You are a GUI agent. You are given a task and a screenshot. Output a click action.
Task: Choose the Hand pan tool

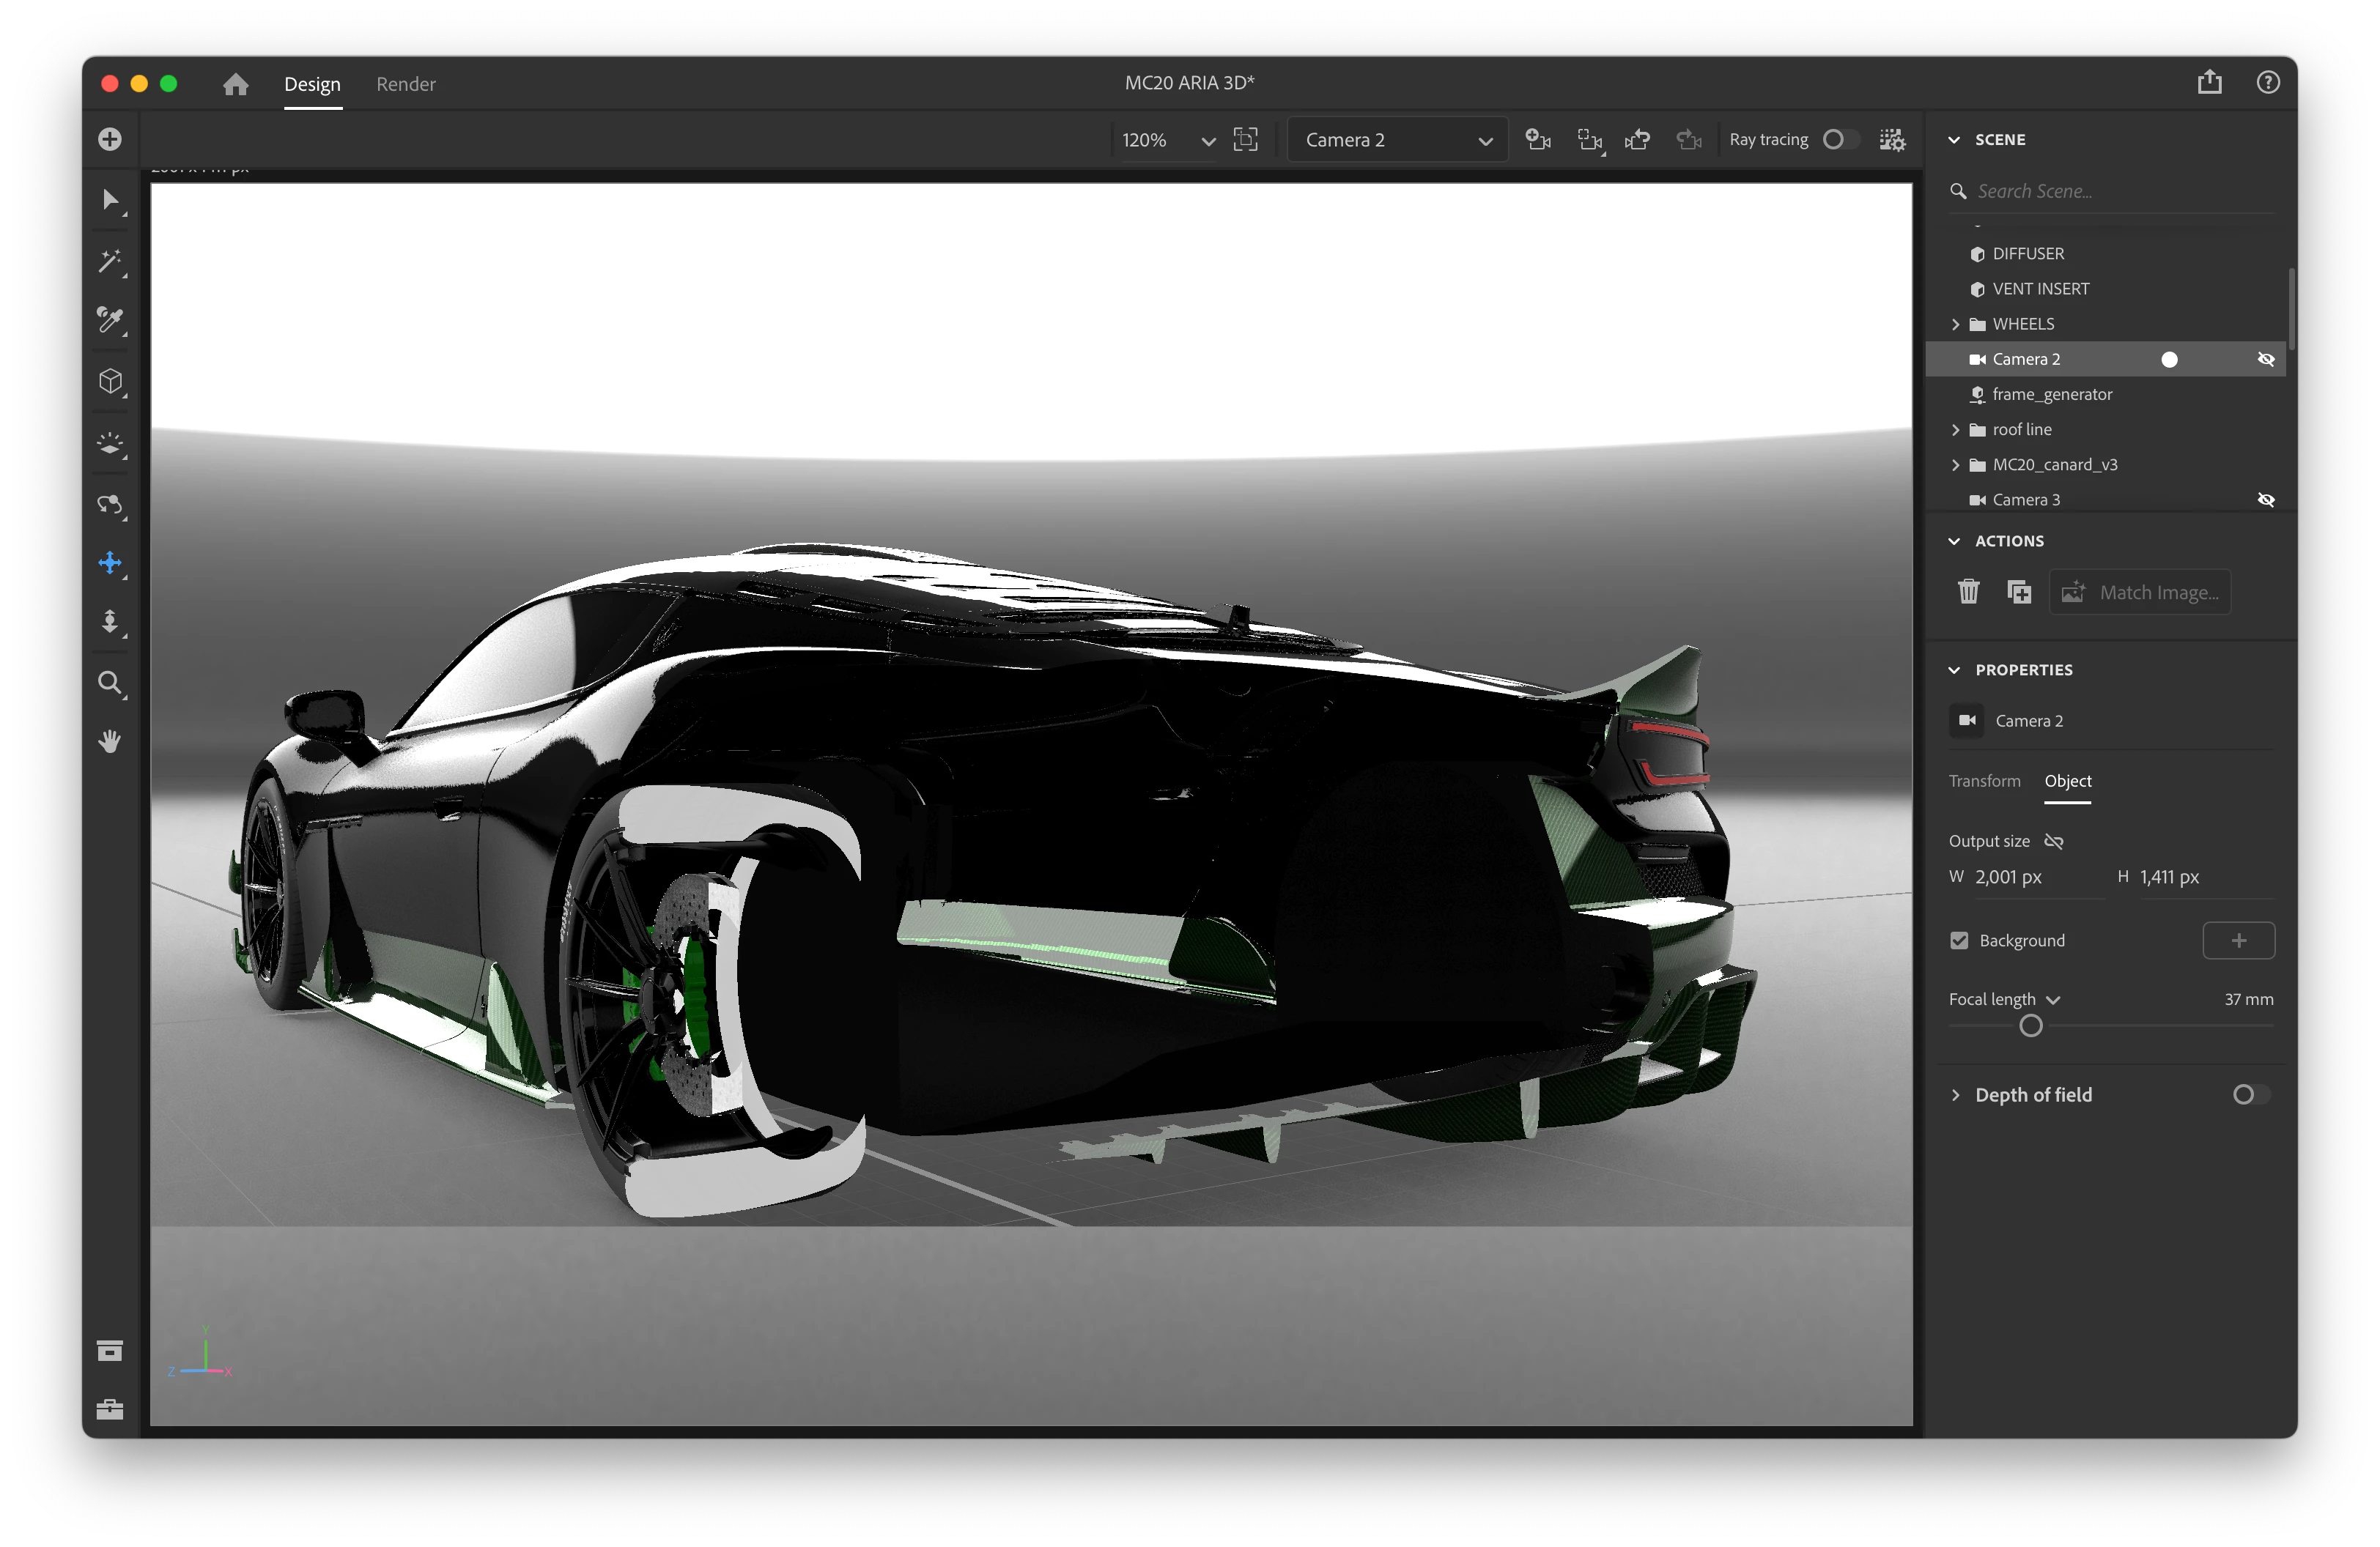coord(110,741)
